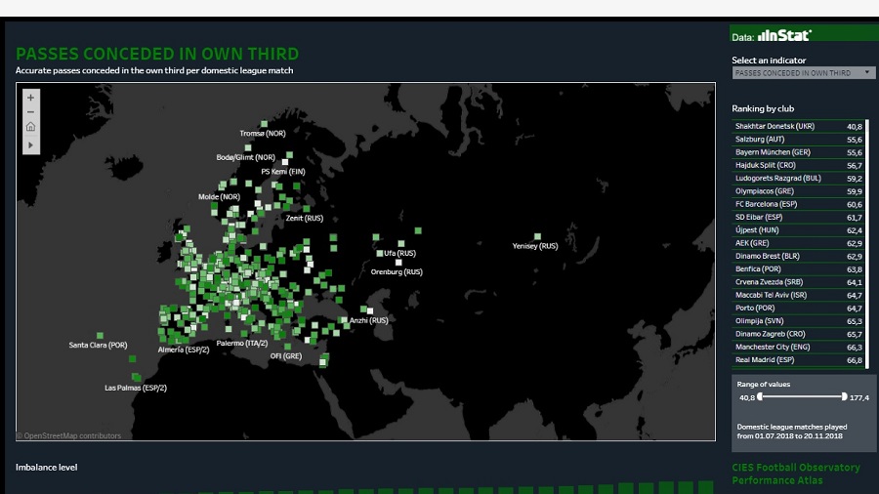The image size is (879, 494).
Task: Click the Las Palmas (ESP/2) map label
Action: pyautogui.click(x=136, y=388)
